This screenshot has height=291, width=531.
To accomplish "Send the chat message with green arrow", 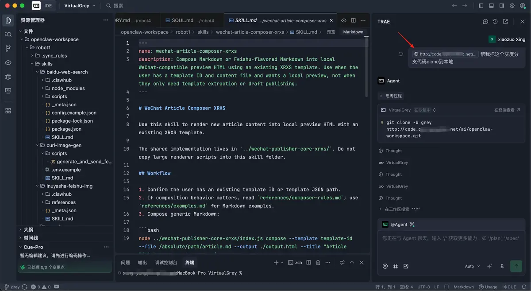I will [x=516, y=266].
